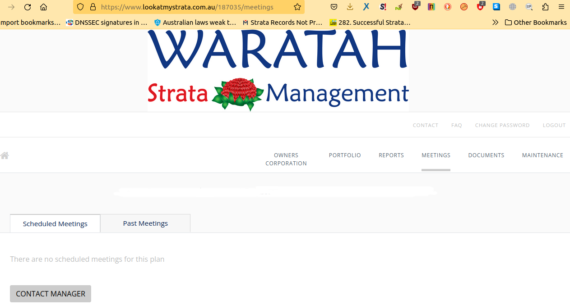Open the OWNERS CORPORATION menu

tap(286, 159)
